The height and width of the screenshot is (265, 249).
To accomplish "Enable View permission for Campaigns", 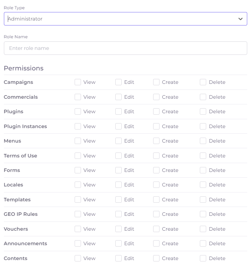I will [78, 82].
